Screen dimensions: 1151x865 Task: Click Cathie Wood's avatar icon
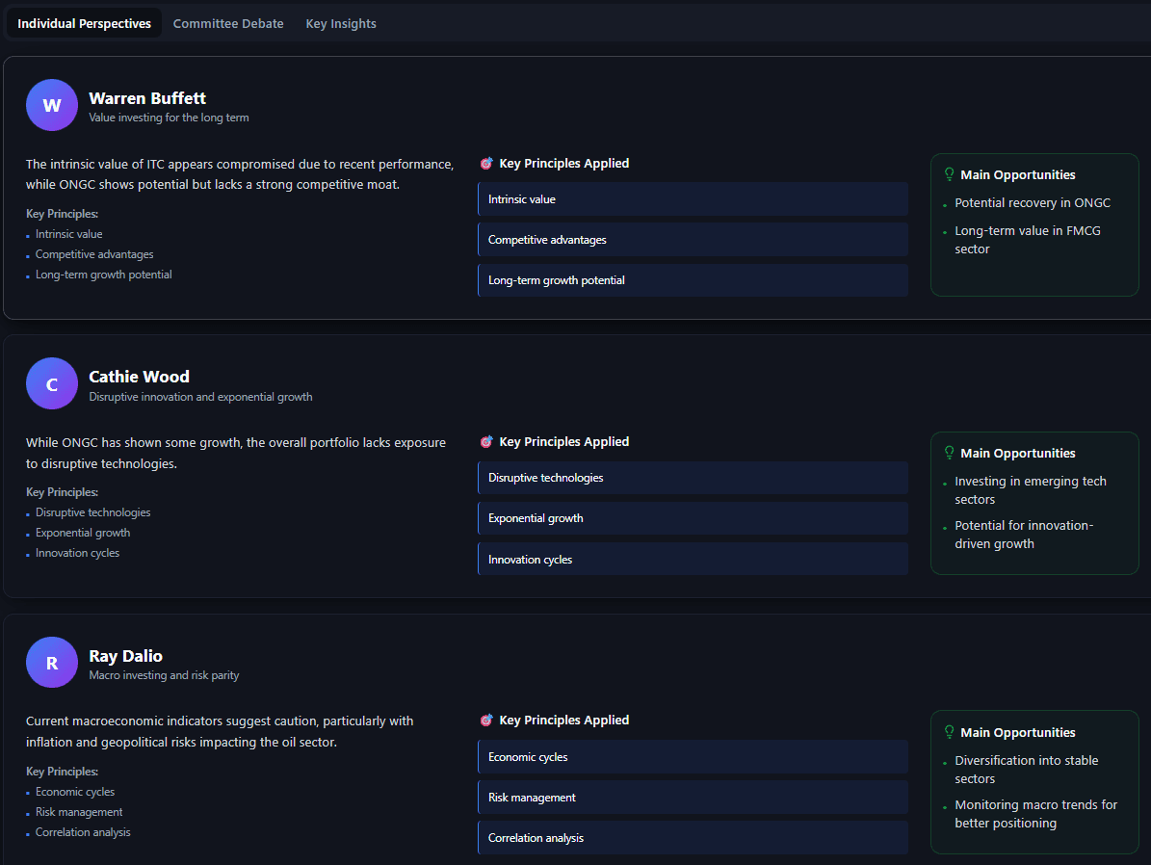point(51,383)
